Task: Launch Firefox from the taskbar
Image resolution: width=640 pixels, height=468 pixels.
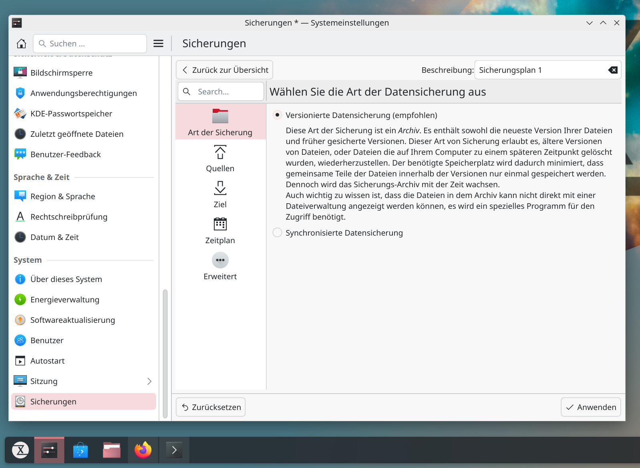Action: (x=143, y=450)
